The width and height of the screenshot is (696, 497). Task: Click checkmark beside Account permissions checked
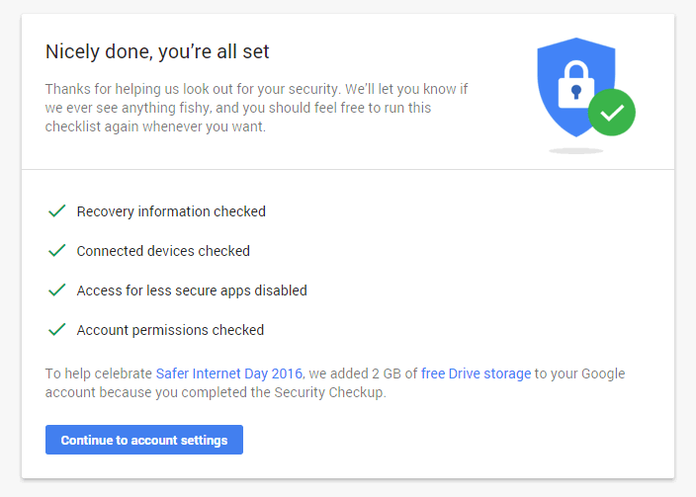click(56, 330)
